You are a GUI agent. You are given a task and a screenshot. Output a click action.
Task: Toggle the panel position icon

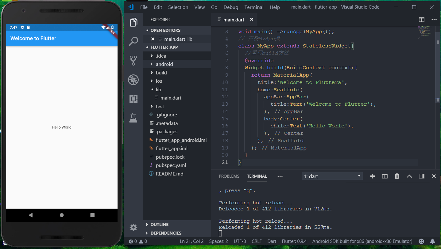(x=421, y=176)
